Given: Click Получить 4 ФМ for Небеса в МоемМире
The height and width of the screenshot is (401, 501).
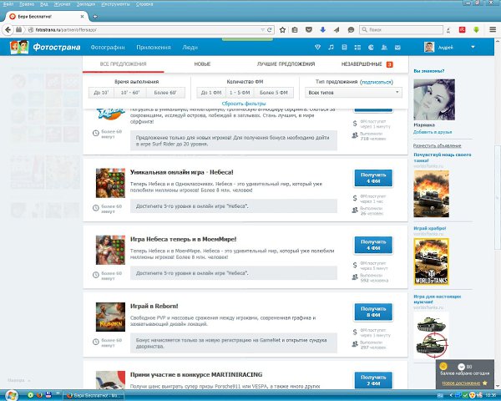Looking at the screenshot, I should click(x=373, y=245).
